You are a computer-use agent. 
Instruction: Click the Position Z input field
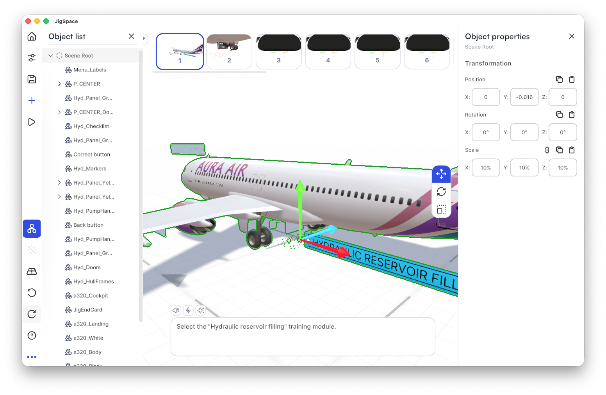click(x=563, y=97)
